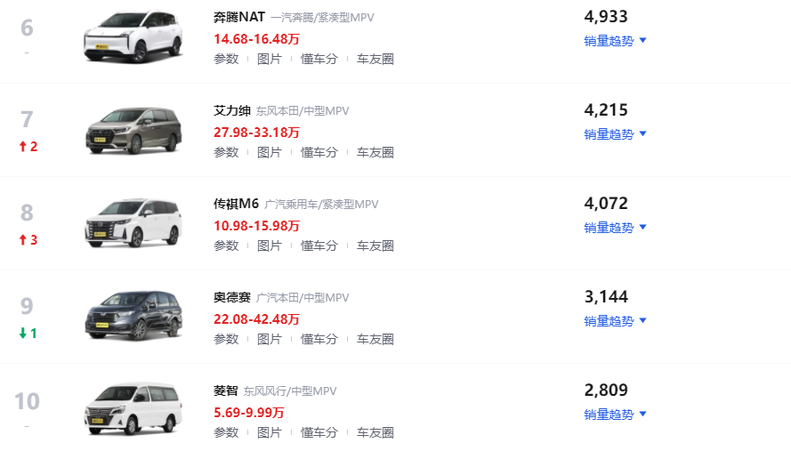Viewport: 791px width, 451px height.
Task: Open 图片 link for 菱智
Action: [x=270, y=432]
